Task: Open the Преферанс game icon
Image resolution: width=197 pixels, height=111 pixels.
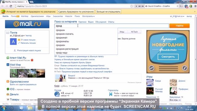Action: click(173, 91)
